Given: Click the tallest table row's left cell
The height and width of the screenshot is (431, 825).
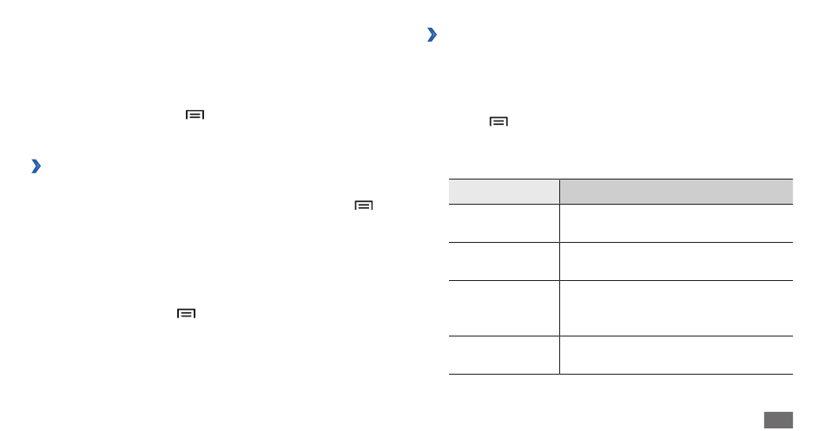Looking at the screenshot, I should coord(504,308).
